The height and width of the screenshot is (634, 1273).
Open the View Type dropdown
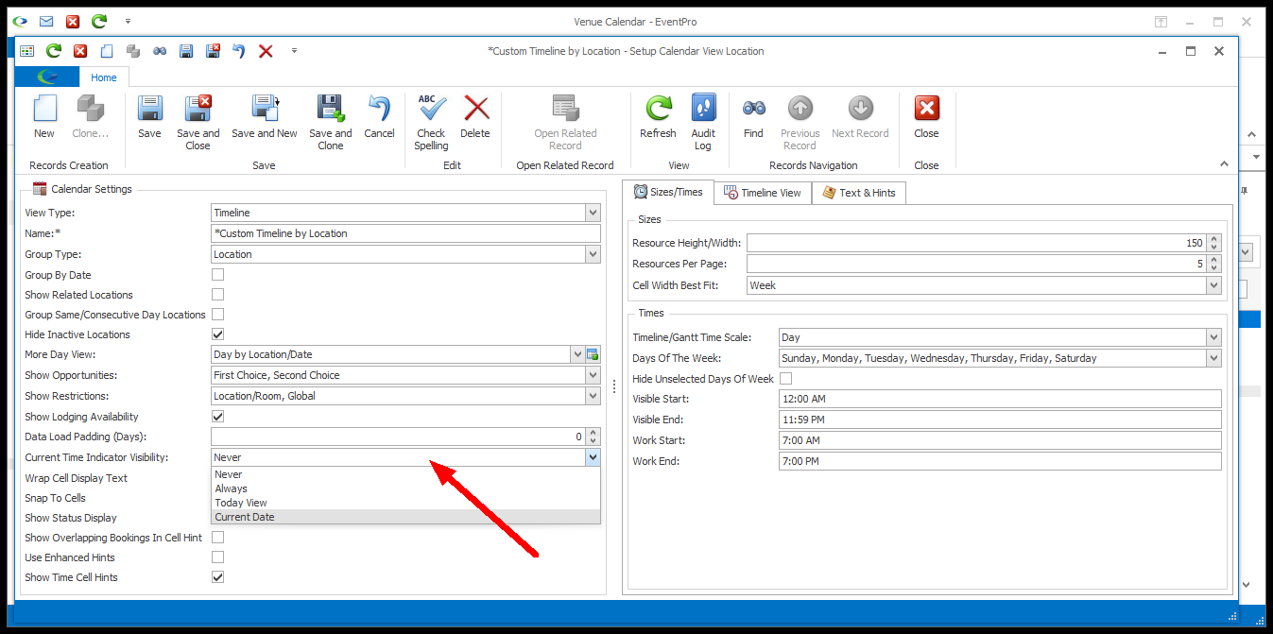pos(593,214)
